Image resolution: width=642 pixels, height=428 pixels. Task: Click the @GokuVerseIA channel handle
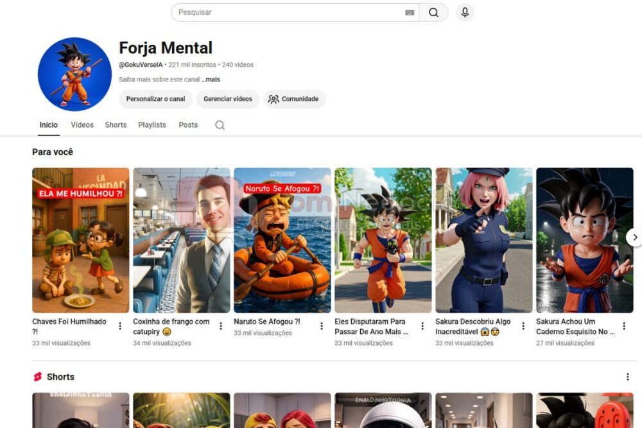(x=141, y=65)
